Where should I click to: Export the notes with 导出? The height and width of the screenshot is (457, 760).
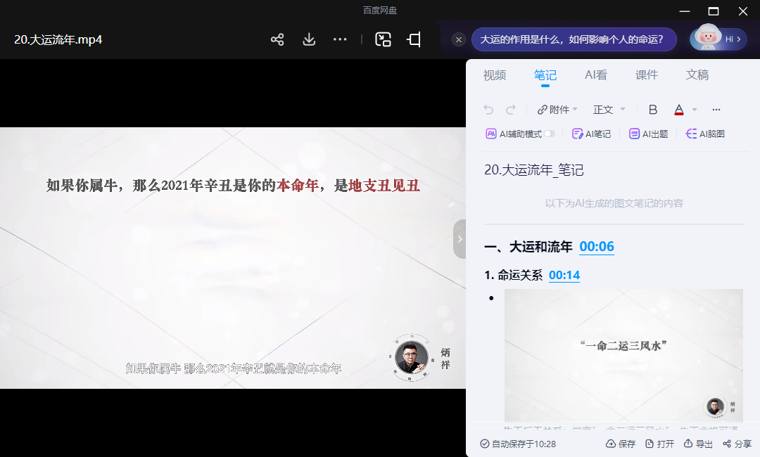tap(698, 444)
